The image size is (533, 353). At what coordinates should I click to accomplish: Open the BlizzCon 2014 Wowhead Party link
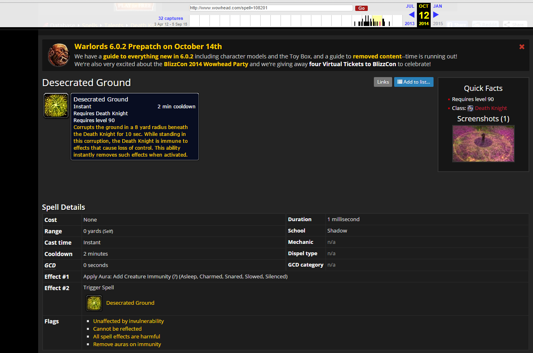[x=206, y=64]
